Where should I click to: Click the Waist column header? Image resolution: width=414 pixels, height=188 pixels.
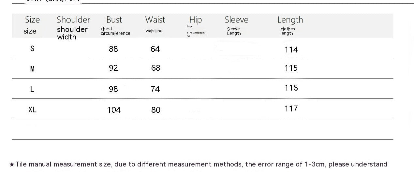(x=155, y=20)
